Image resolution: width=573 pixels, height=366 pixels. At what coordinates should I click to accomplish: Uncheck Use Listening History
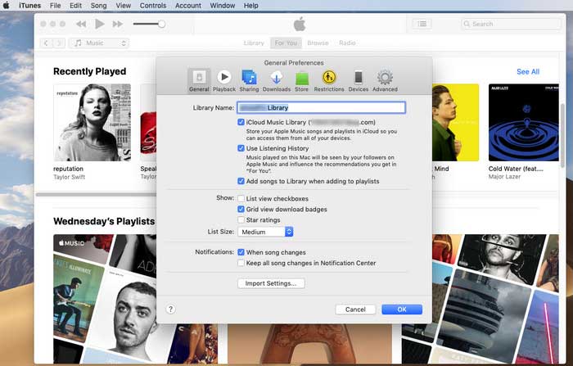tap(241, 148)
